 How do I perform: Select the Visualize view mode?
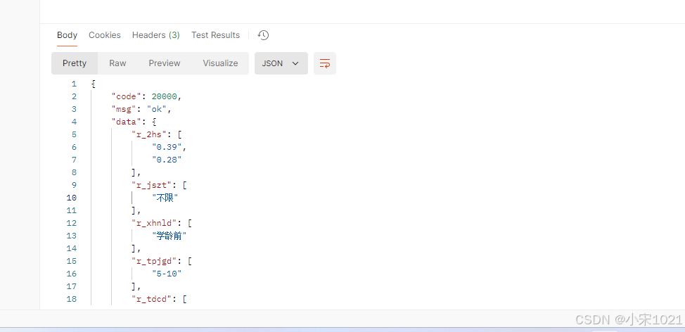[220, 63]
